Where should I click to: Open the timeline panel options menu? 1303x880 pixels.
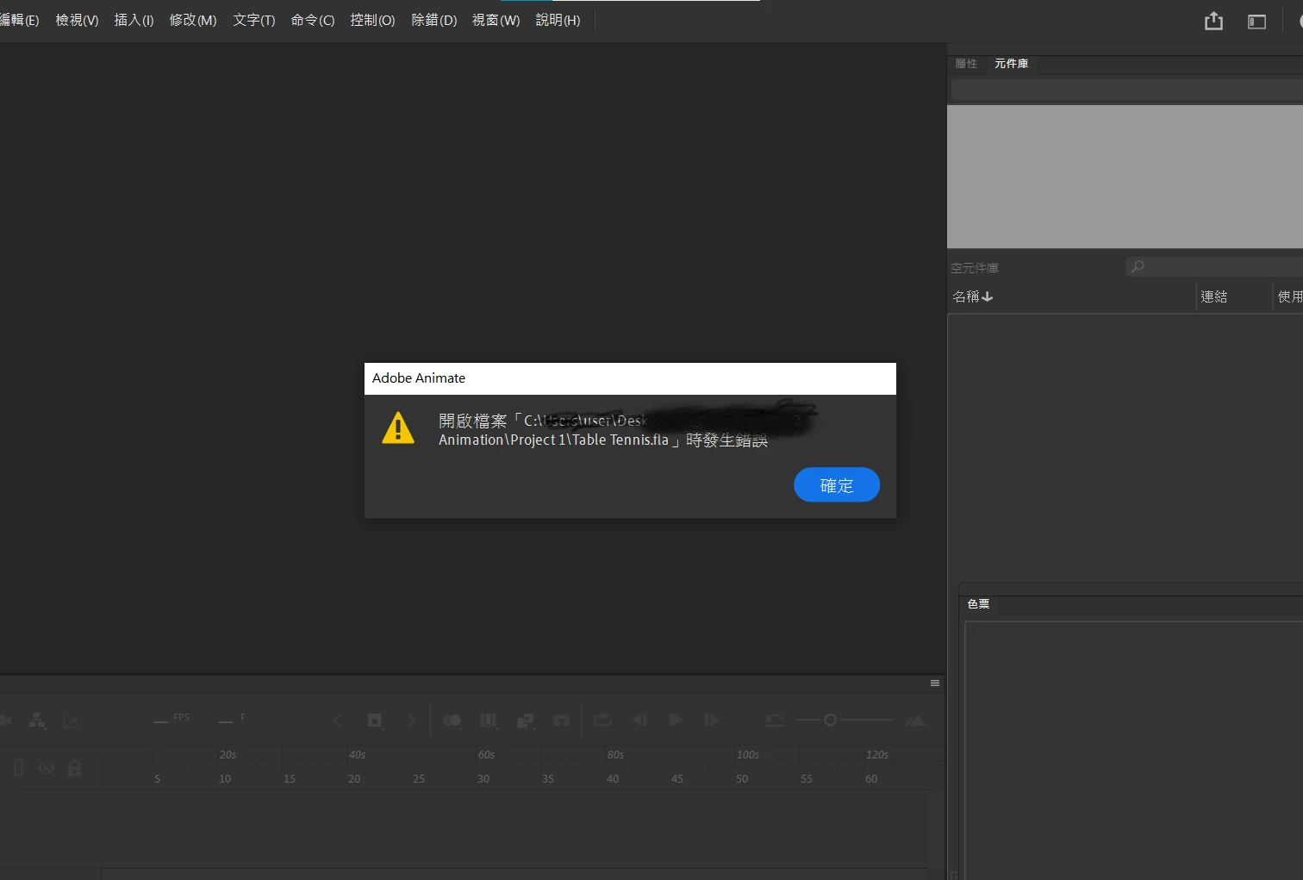click(935, 683)
